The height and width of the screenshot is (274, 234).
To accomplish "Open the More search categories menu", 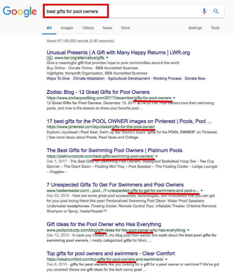I will coord(126,28).
